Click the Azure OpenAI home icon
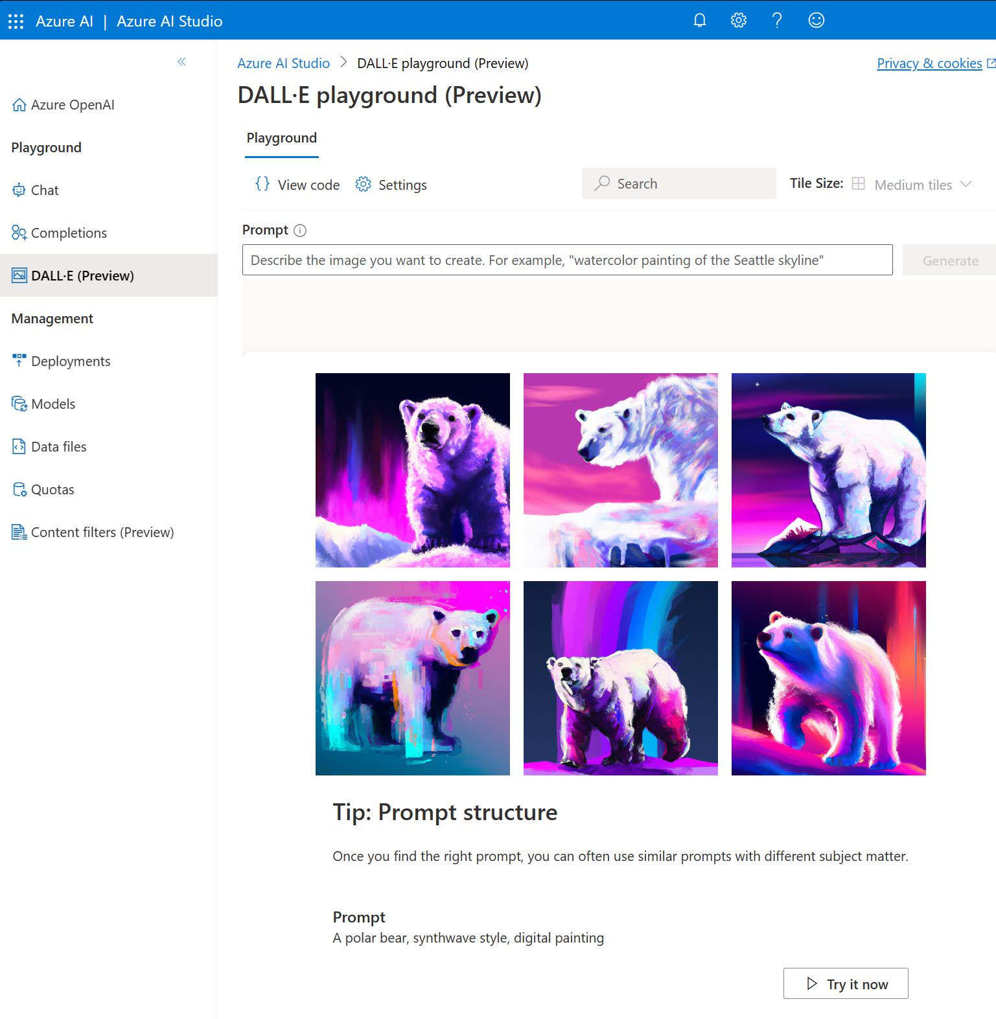This screenshot has width=996, height=1019. tap(19, 105)
